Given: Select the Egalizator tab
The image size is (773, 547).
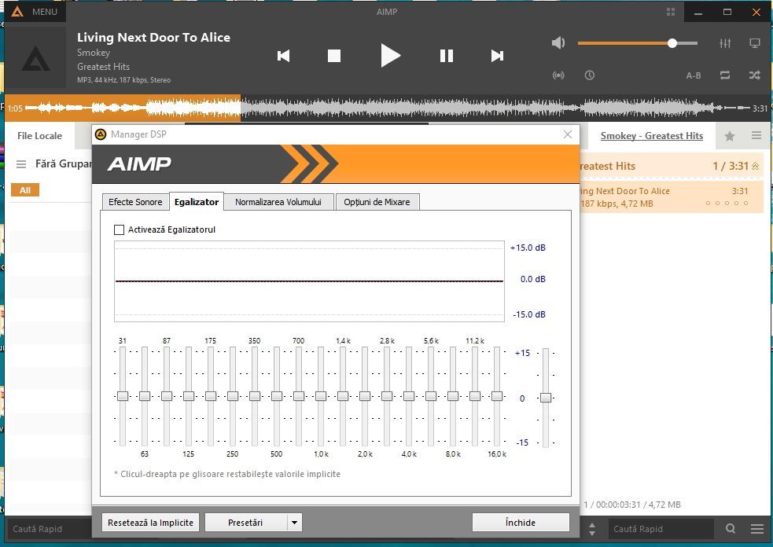Looking at the screenshot, I should (197, 201).
